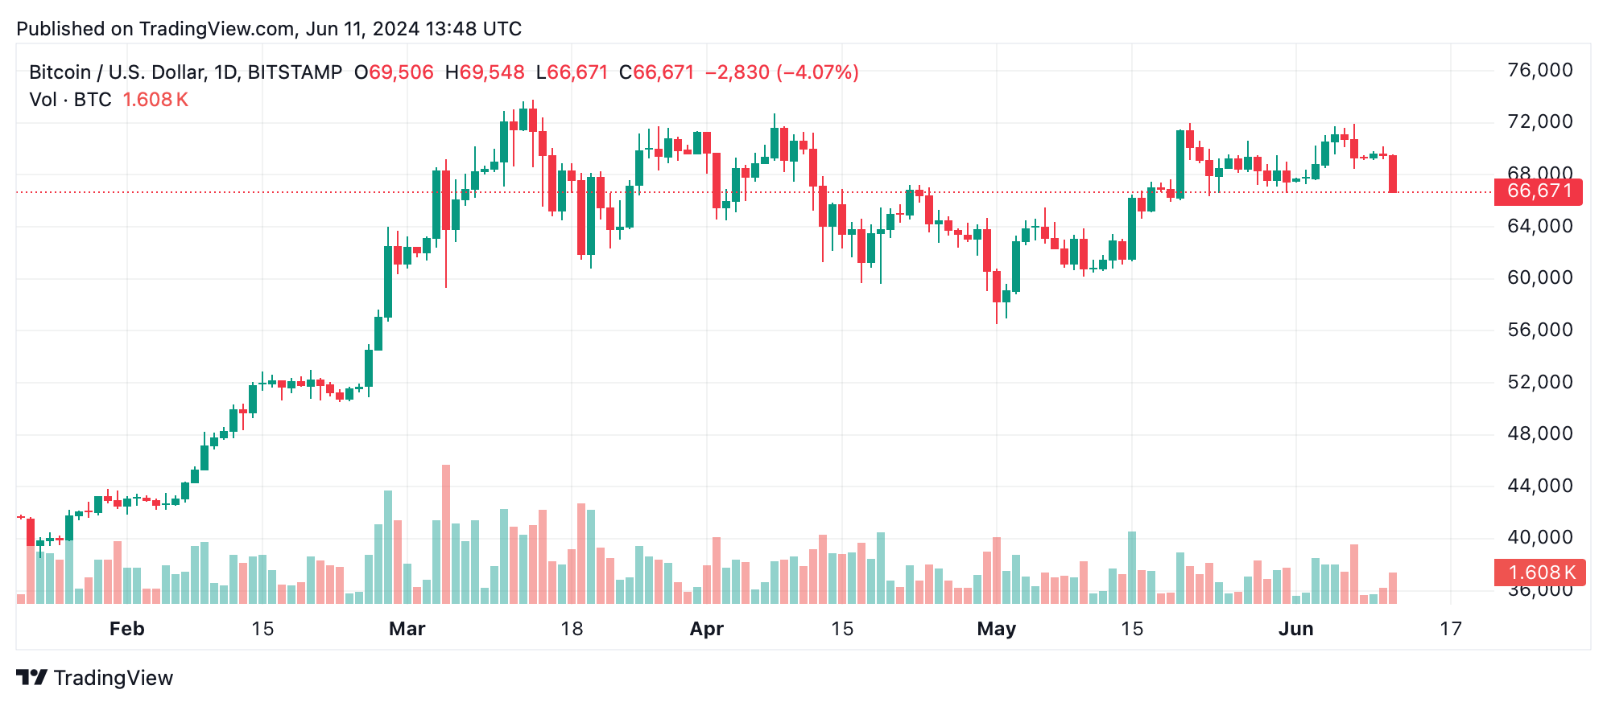1607x706 pixels.
Task: Click the 60,000 price axis label
Action: 1539,278
